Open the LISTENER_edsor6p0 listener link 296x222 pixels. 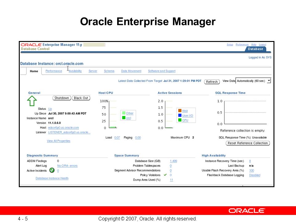tap(69, 132)
